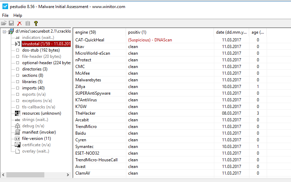Image resolution: width=291 pixels, height=182 pixels.
Task: Click the certificate seal icon
Action: tap(18, 145)
